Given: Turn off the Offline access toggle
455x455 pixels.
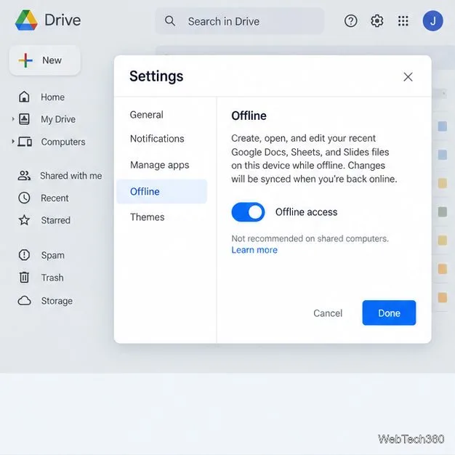Looking at the screenshot, I should pos(248,212).
